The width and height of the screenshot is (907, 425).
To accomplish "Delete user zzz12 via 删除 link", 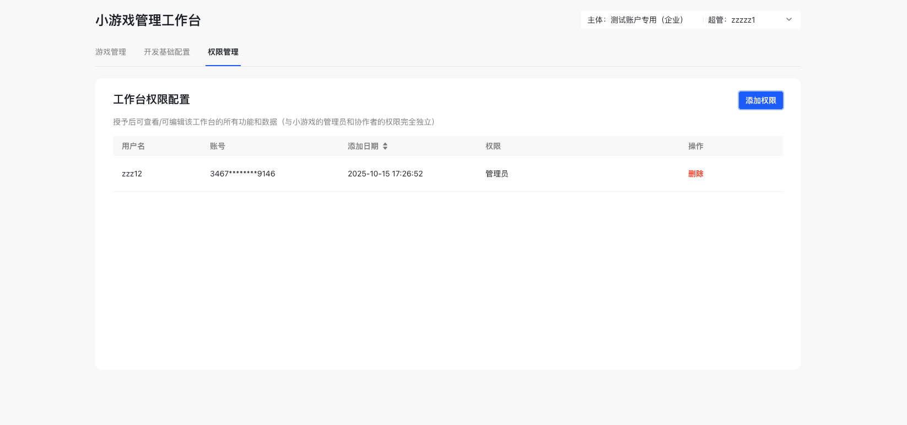I will click(695, 174).
